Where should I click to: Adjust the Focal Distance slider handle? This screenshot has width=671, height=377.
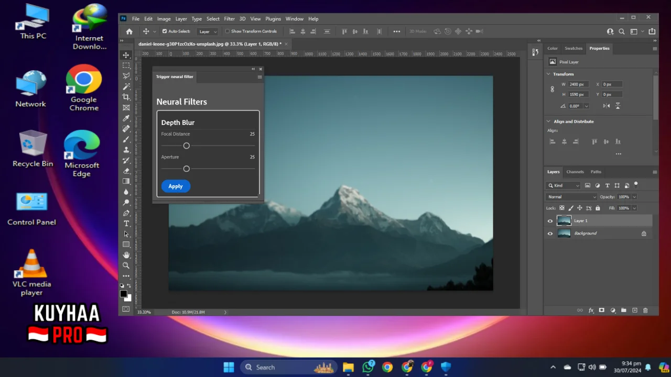[x=186, y=146]
